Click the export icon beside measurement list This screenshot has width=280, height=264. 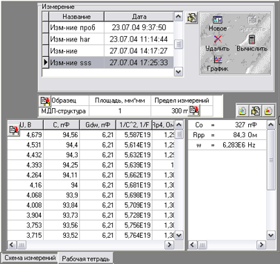192,18
